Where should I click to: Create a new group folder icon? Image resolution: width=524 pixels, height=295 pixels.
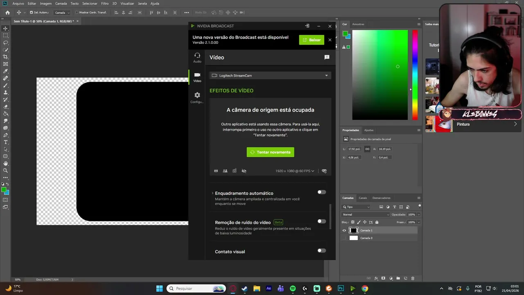point(398,278)
